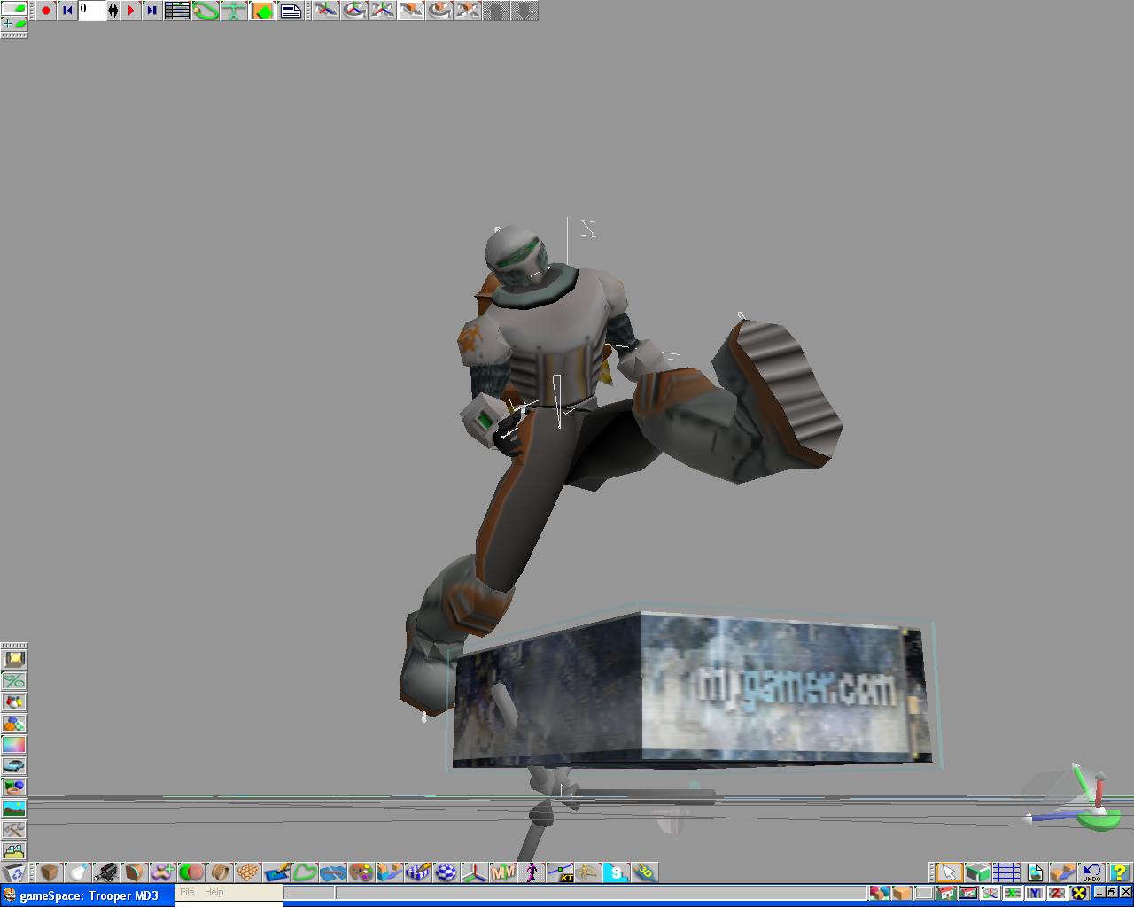The height and width of the screenshot is (907, 1134).
Task: Select the green heart-shaped spline tool
Action: coord(305,872)
